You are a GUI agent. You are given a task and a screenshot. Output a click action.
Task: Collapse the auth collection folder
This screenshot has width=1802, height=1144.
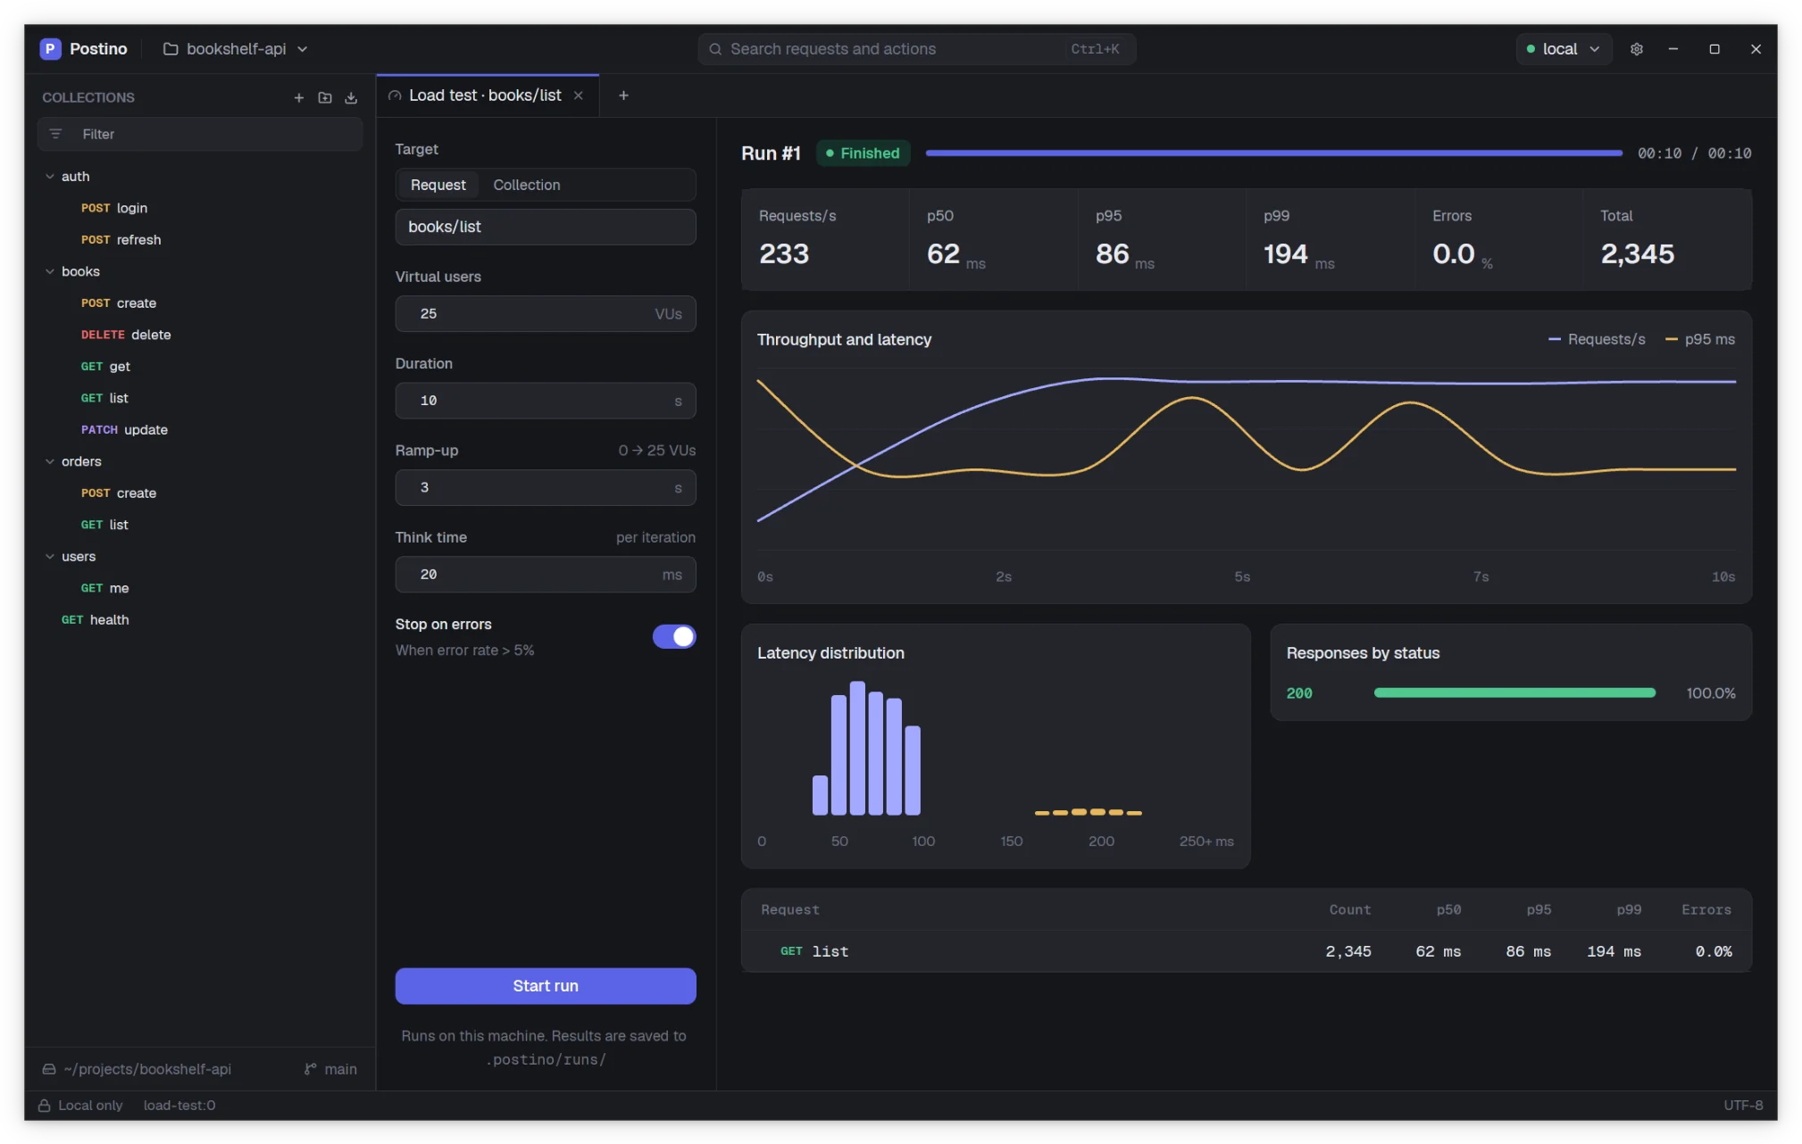50,177
